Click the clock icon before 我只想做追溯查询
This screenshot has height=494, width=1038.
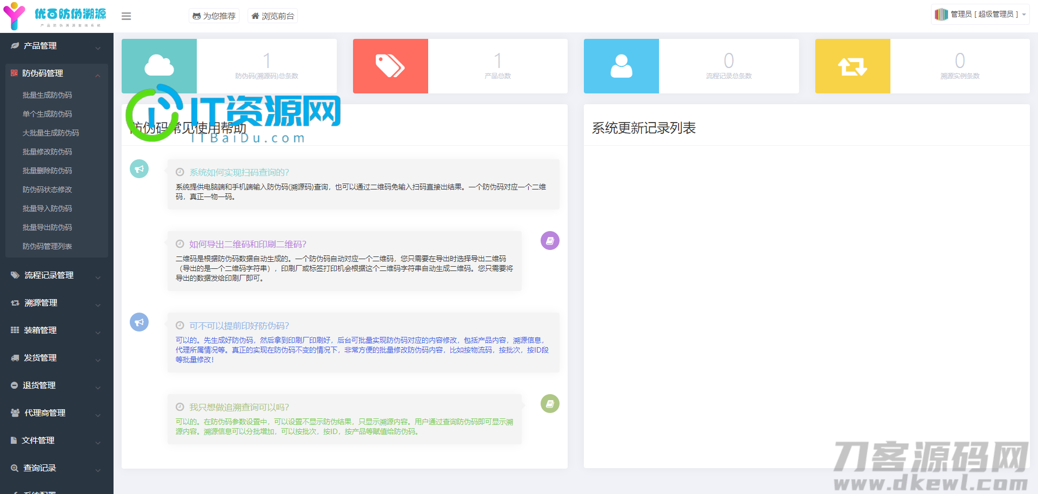[x=180, y=407]
